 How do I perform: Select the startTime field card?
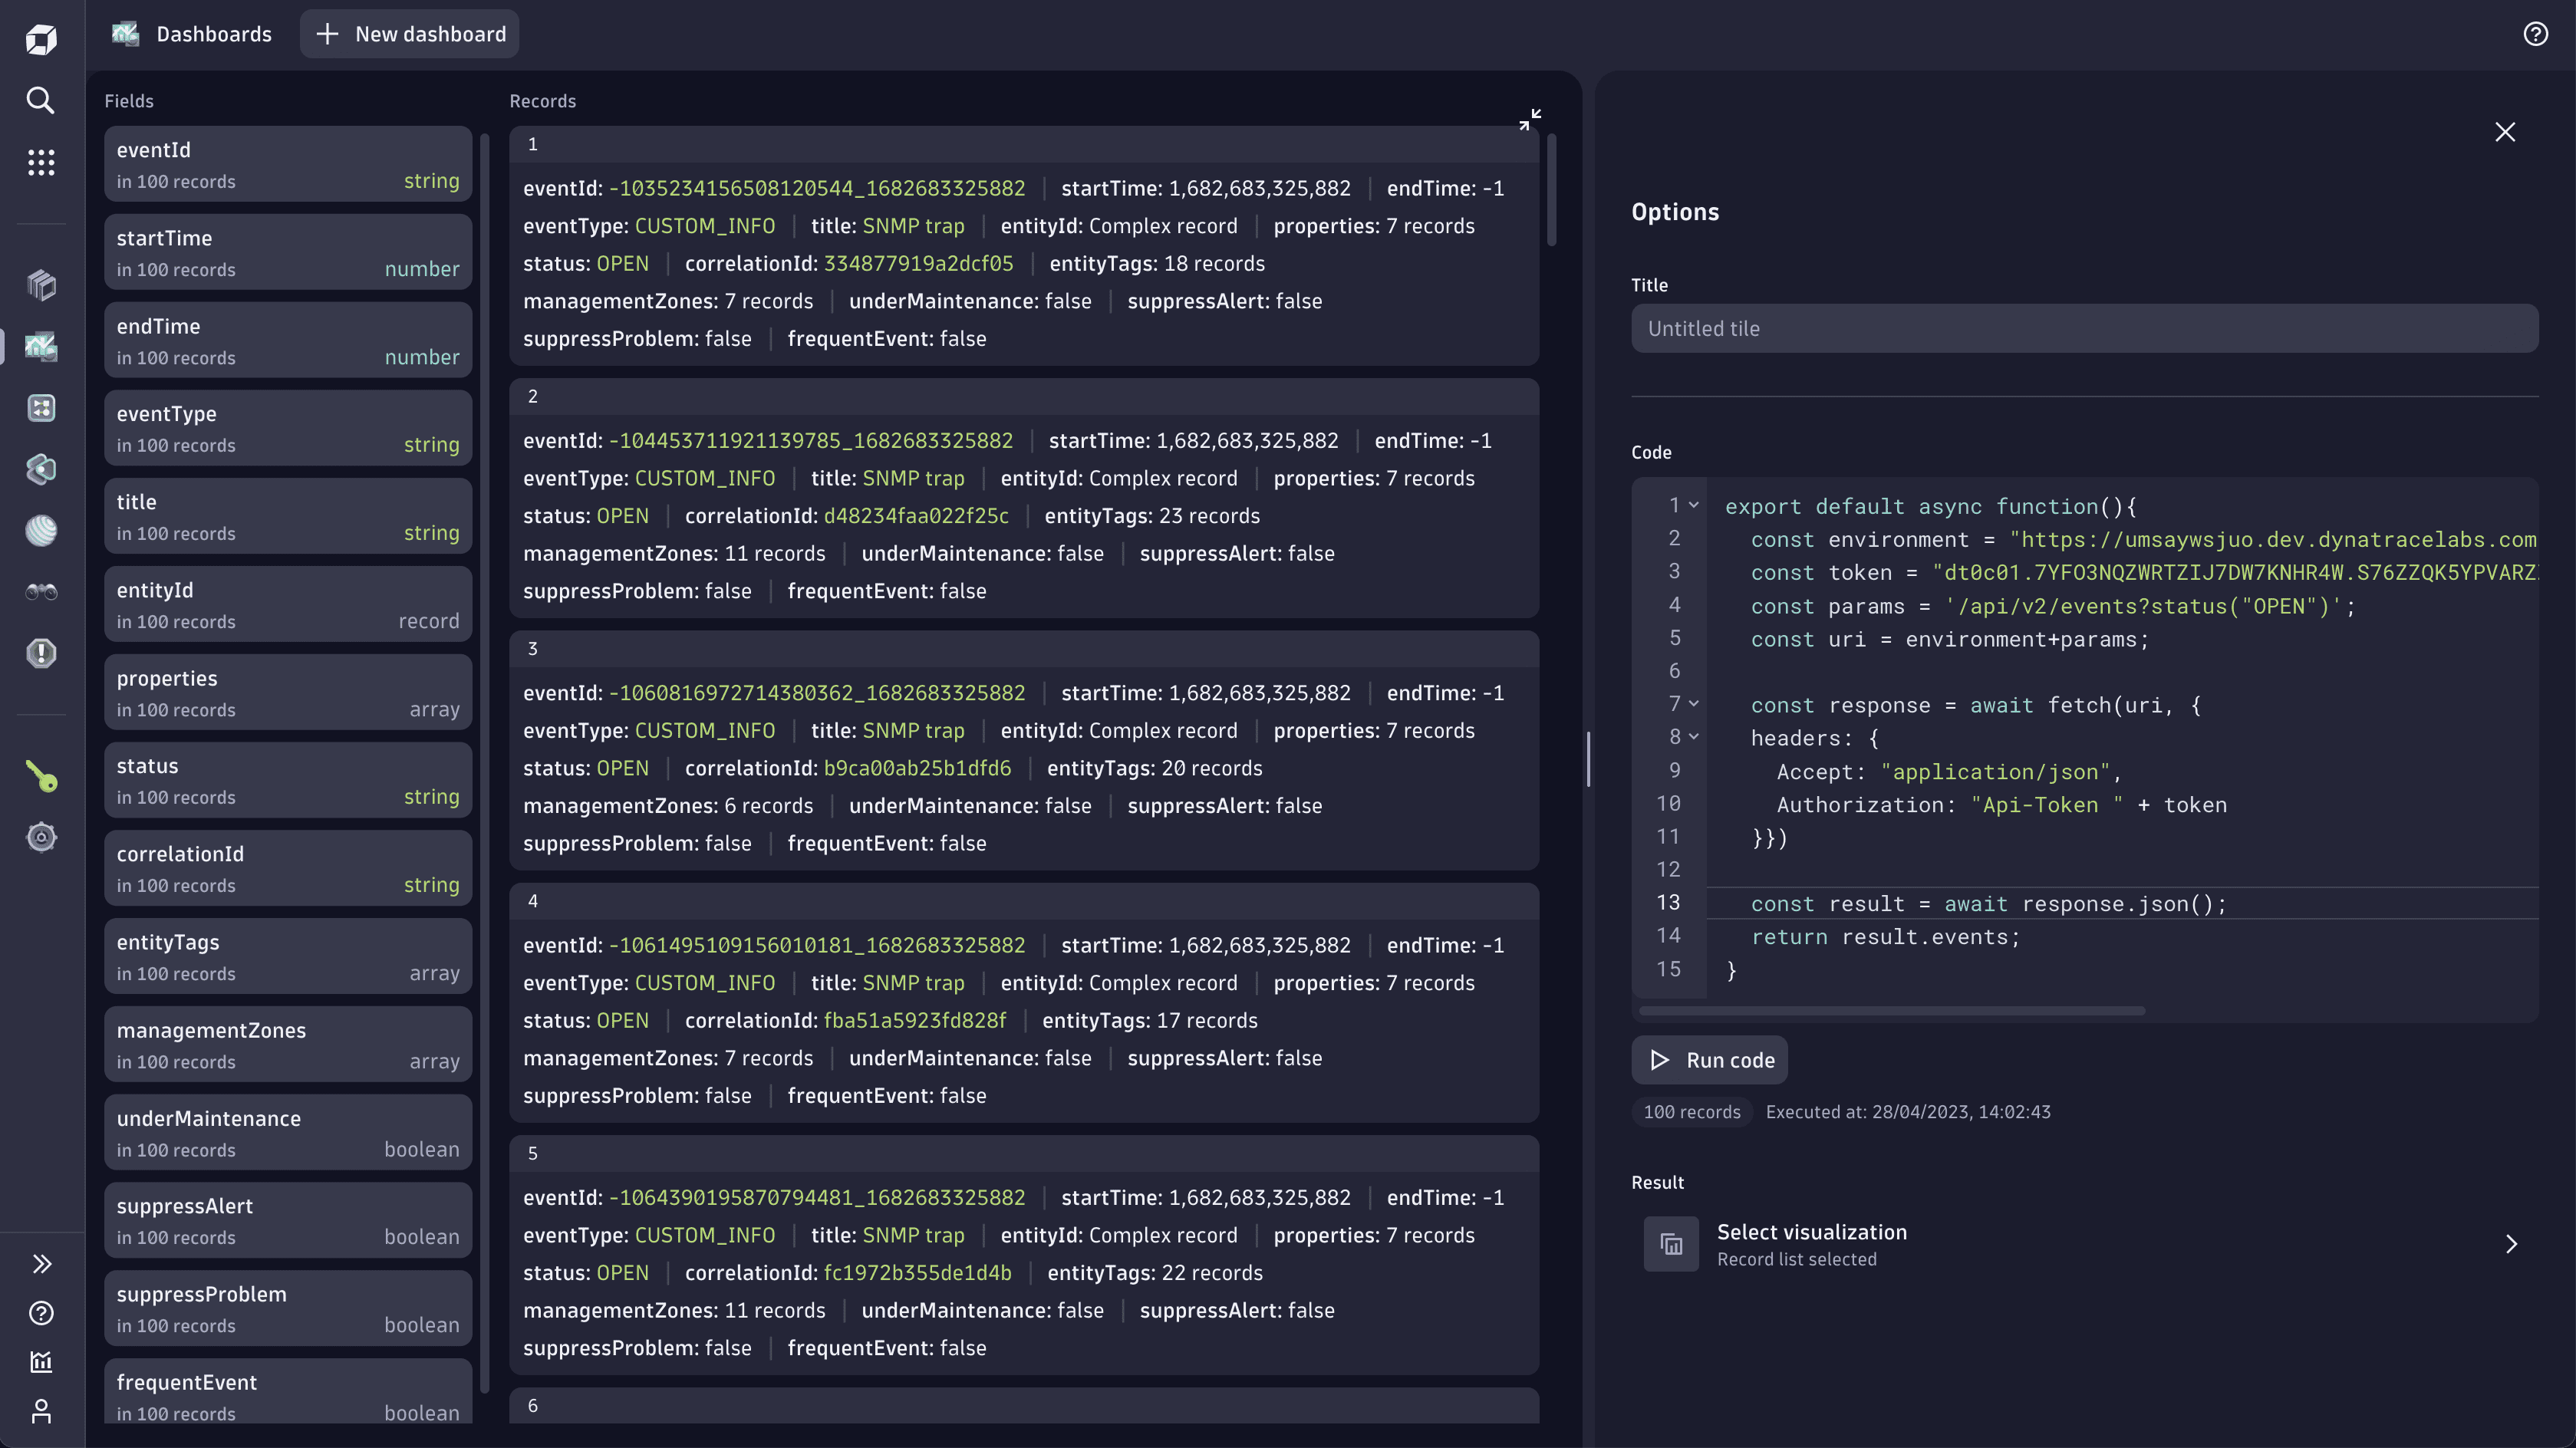pyautogui.click(x=288, y=252)
